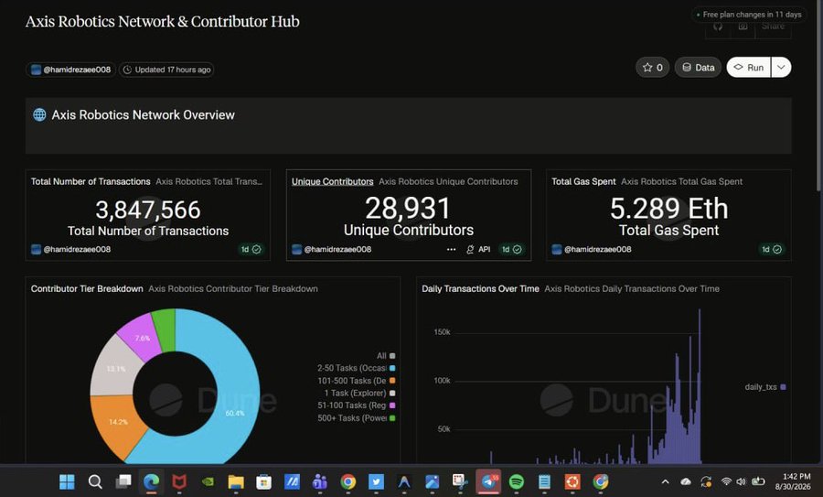Viewport: 823px width, 497px height.
Task: Click author avatar in Total Transactions widget
Action: pos(37,249)
